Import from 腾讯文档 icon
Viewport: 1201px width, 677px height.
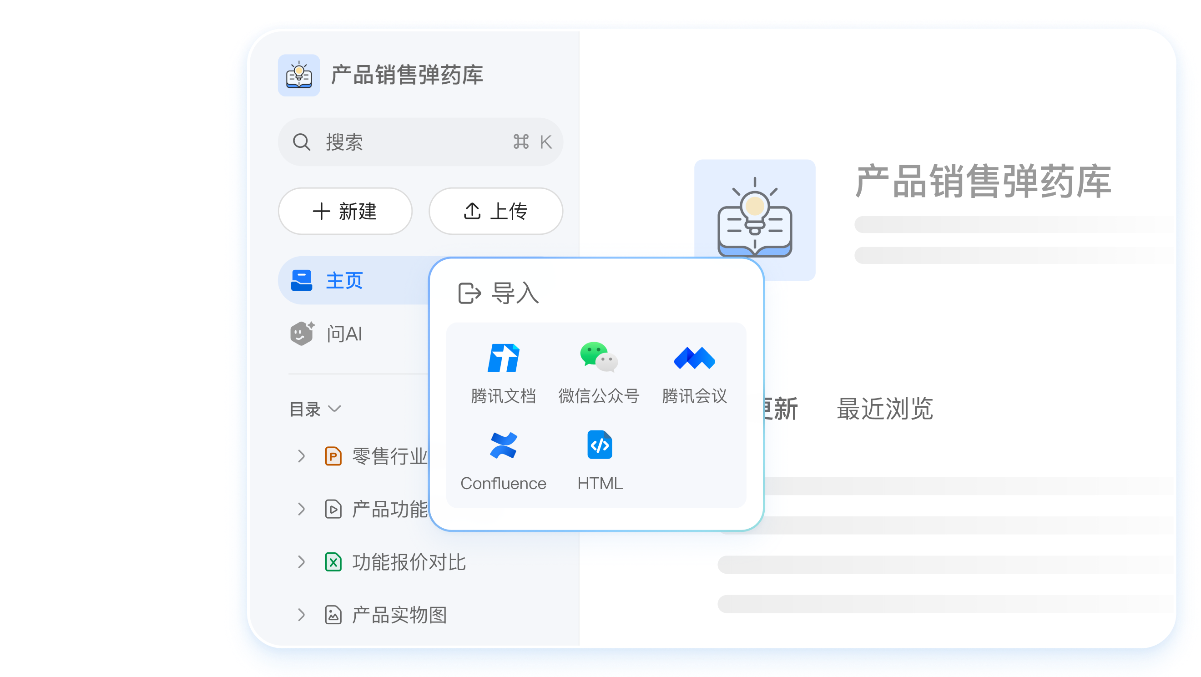pos(504,358)
